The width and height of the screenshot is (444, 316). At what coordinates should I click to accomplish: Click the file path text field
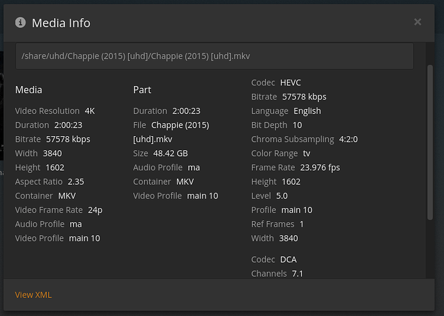214,57
